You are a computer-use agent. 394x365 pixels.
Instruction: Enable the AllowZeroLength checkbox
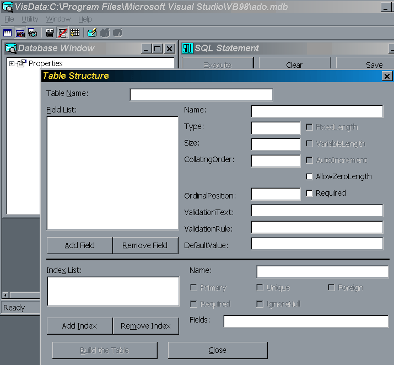(x=309, y=176)
